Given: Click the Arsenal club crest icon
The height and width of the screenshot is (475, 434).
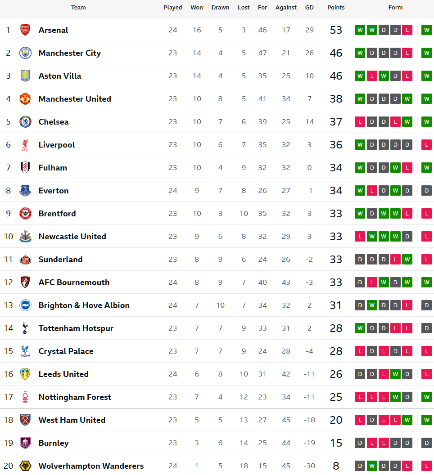Looking at the screenshot, I should coord(25,30).
